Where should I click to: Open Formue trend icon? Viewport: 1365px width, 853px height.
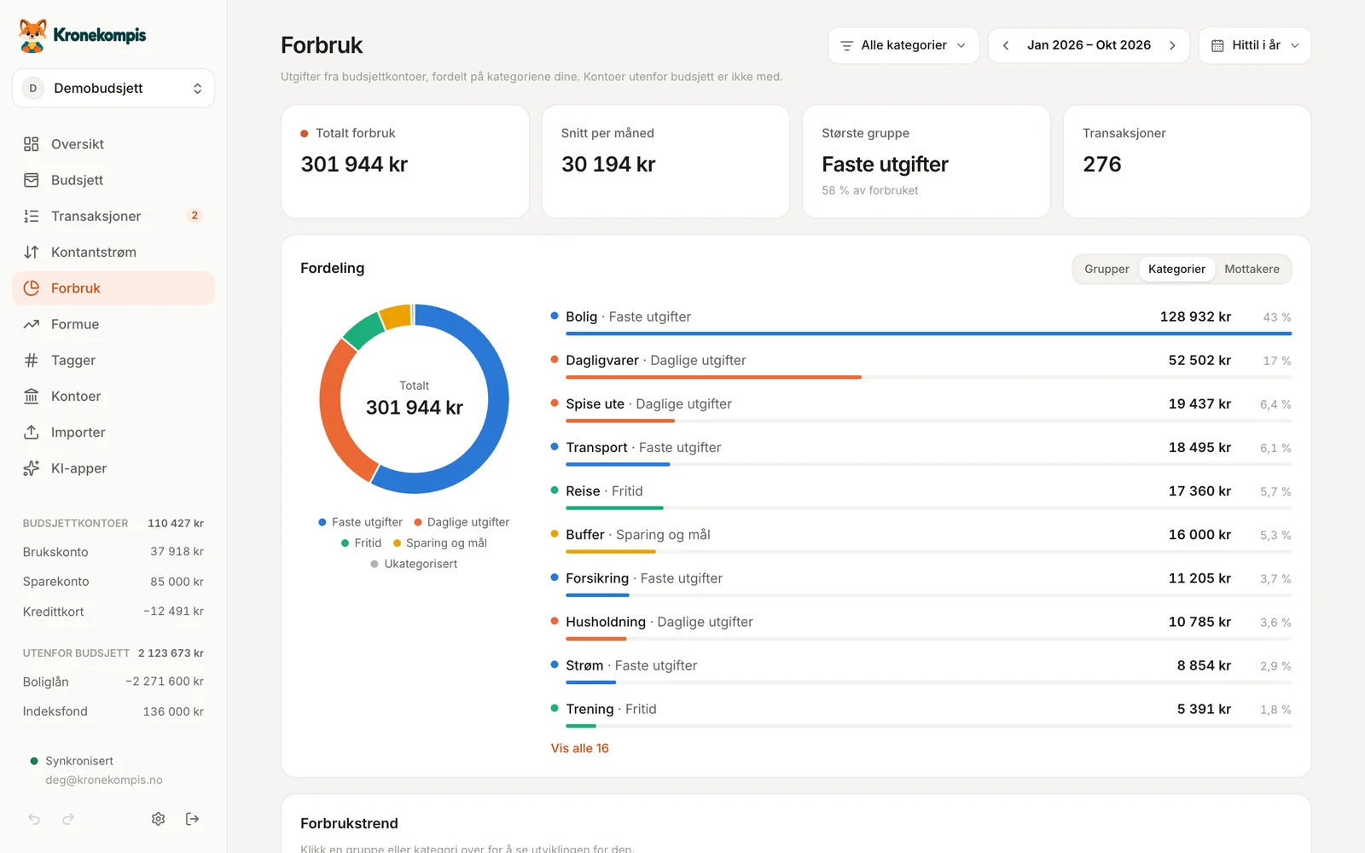tap(32, 324)
